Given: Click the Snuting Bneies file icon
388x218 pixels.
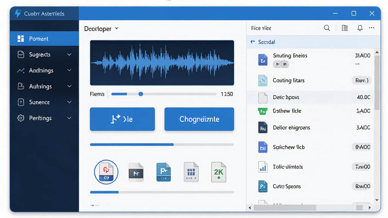Looking at the screenshot, I should tap(263, 59).
